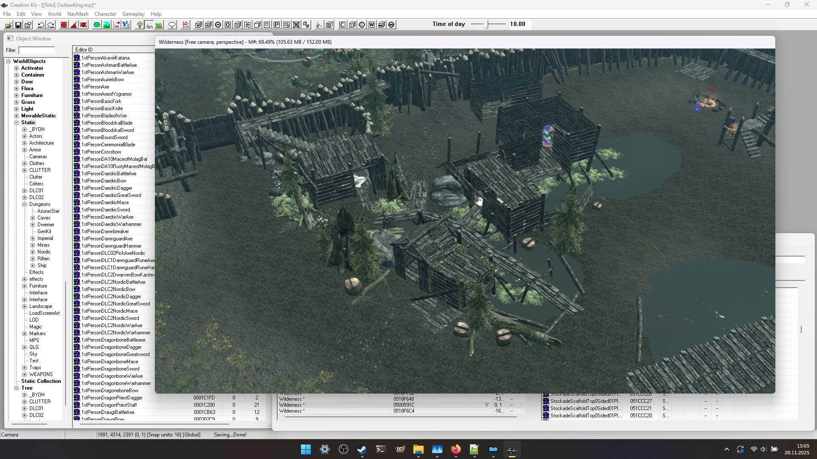The image size is (817, 459).
Task: Run Havok simulation icon
Action: tap(116, 25)
